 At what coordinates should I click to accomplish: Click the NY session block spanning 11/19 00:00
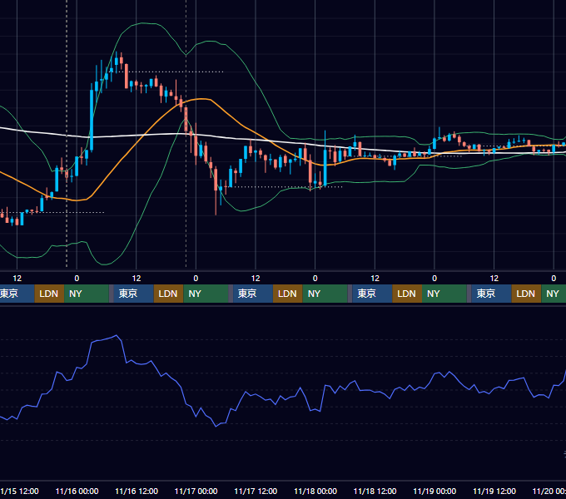tap(444, 294)
